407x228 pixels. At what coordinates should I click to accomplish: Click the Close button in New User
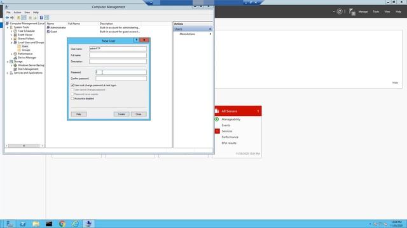pos(139,114)
